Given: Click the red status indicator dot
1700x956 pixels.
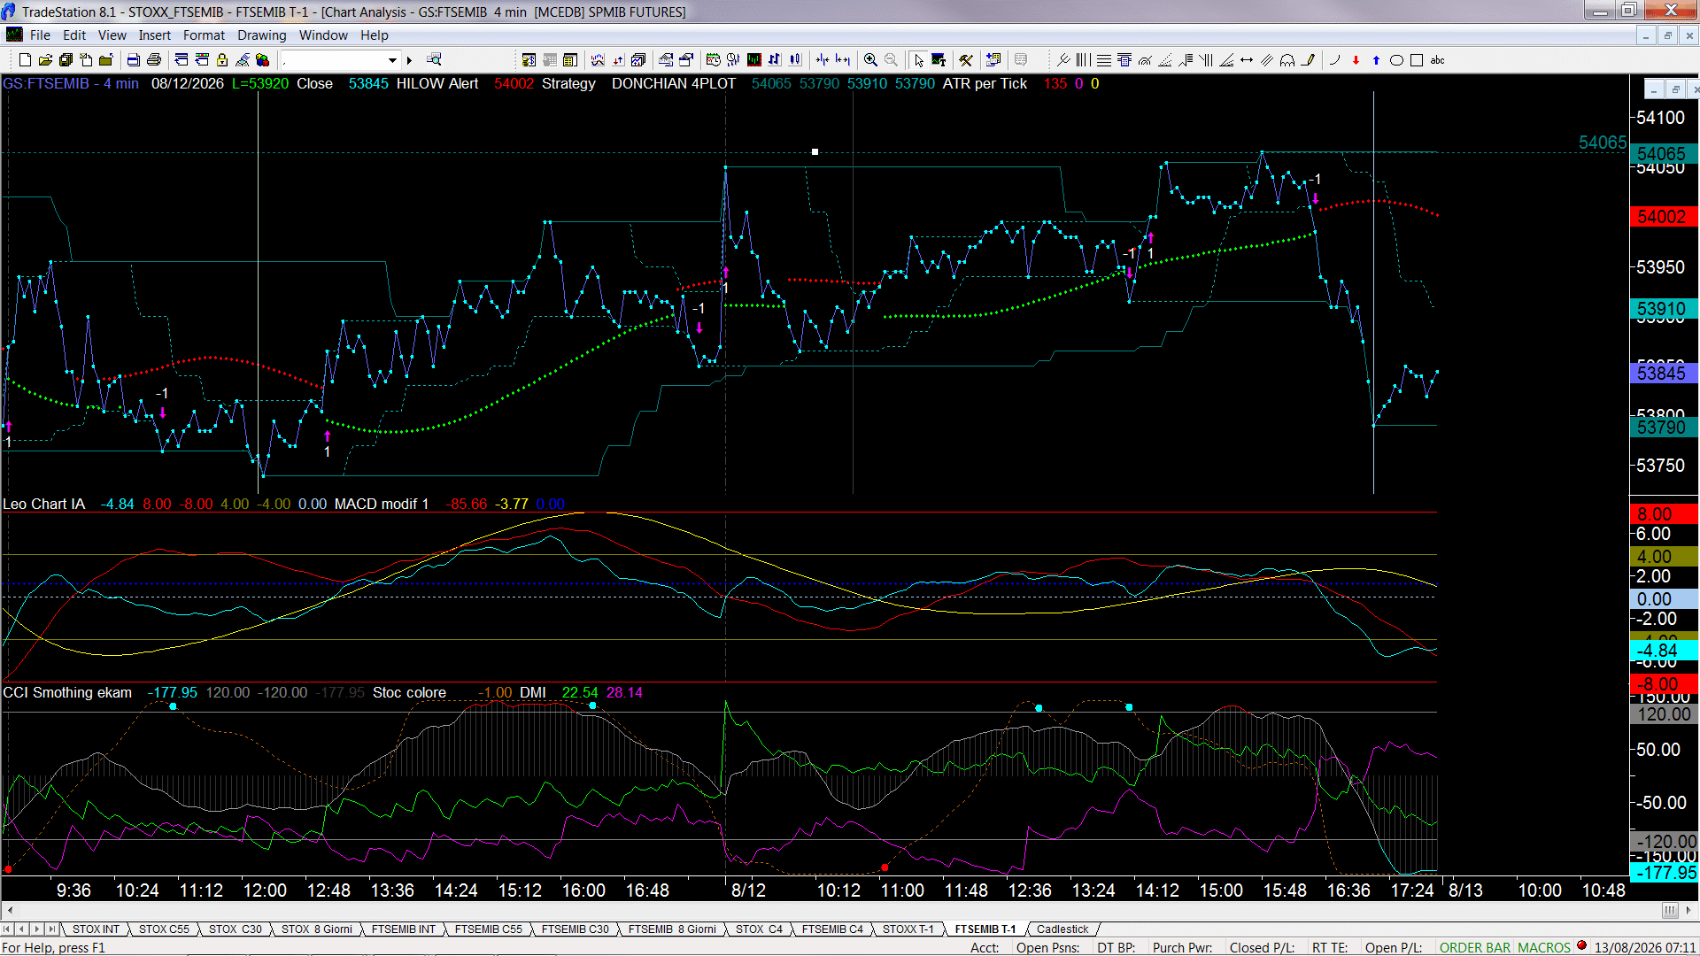Looking at the screenshot, I should click(x=1582, y=946).
